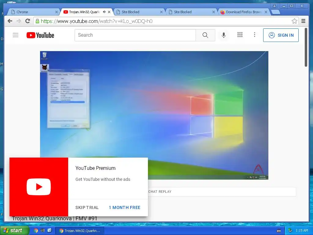Click the YouTube logo

[x=40, y=35]
